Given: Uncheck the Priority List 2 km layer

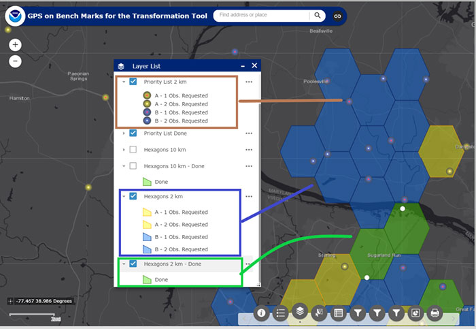Looking at the screenshot, I should pyautogui.click(x=133, y=81).
